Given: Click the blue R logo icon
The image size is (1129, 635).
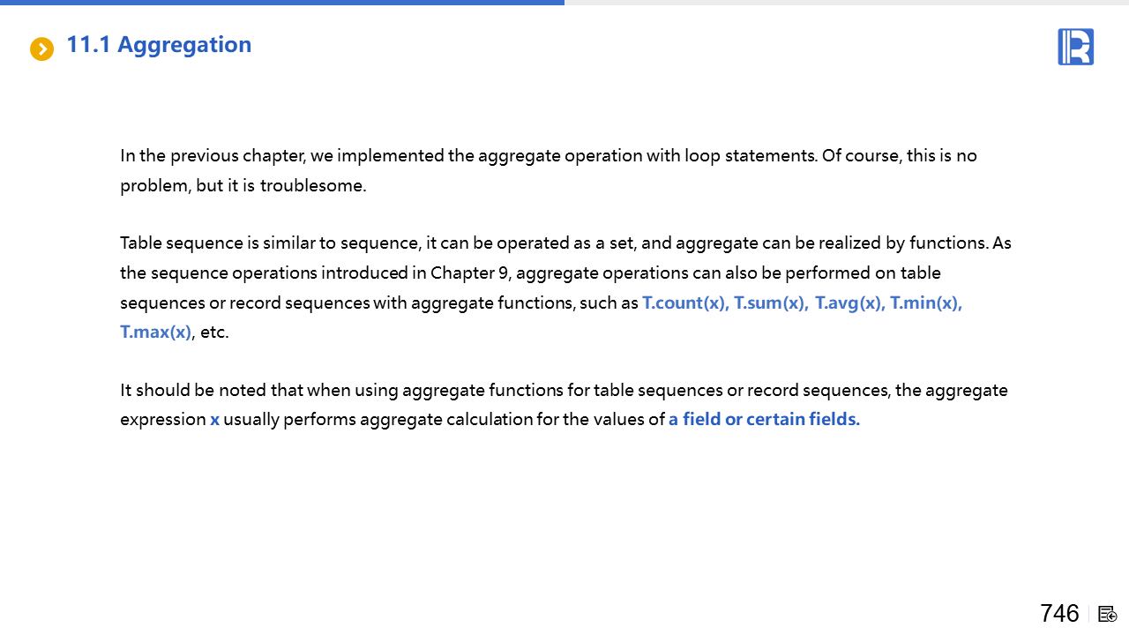Looking at the screenshot, I should (1075, 47).
